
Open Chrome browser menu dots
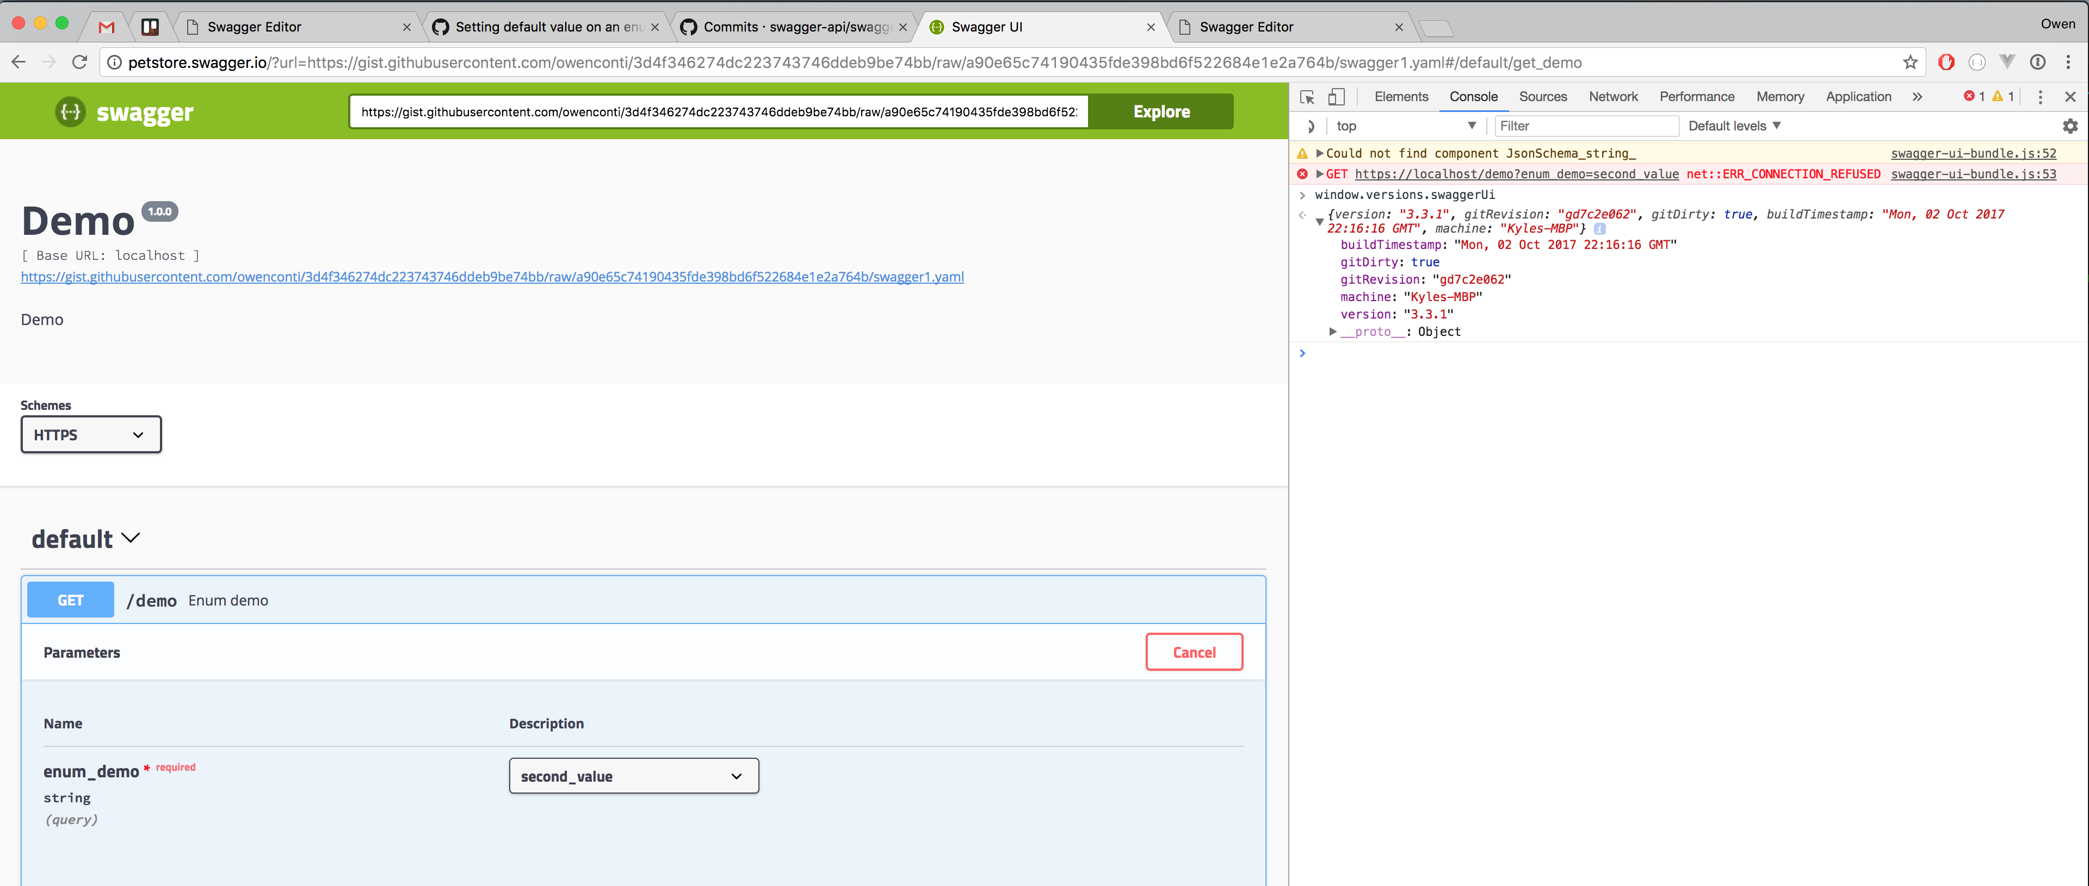click(2068, 63)
